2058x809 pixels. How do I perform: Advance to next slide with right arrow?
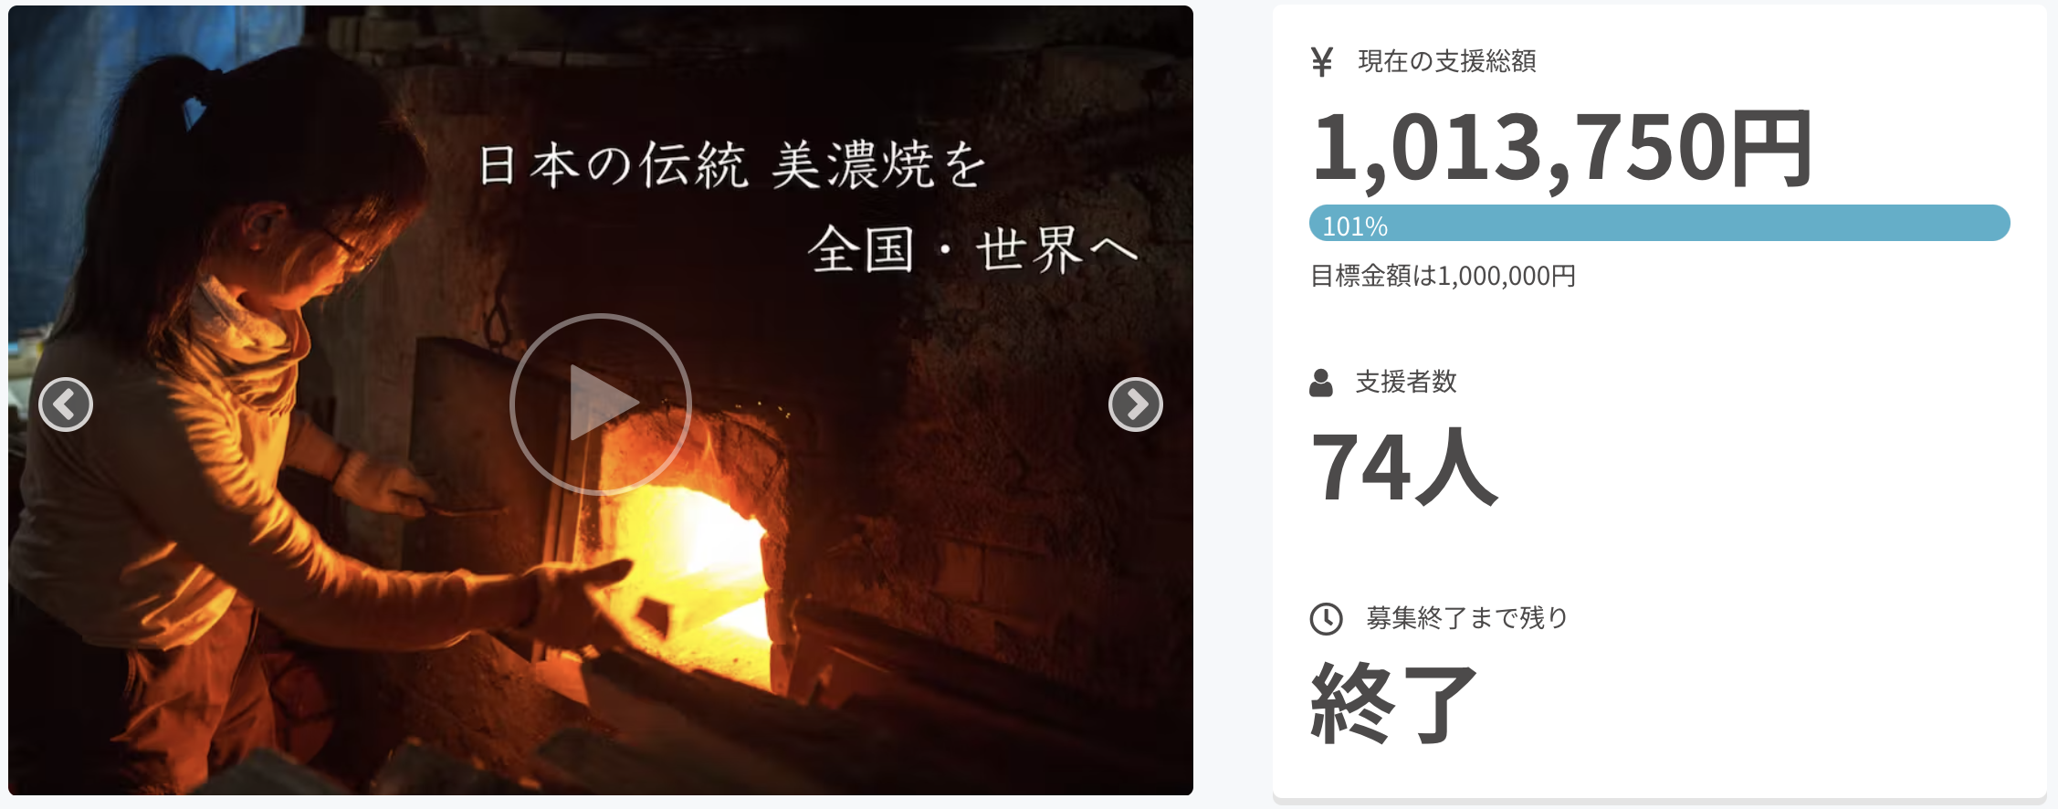[x=1135, y=404]
